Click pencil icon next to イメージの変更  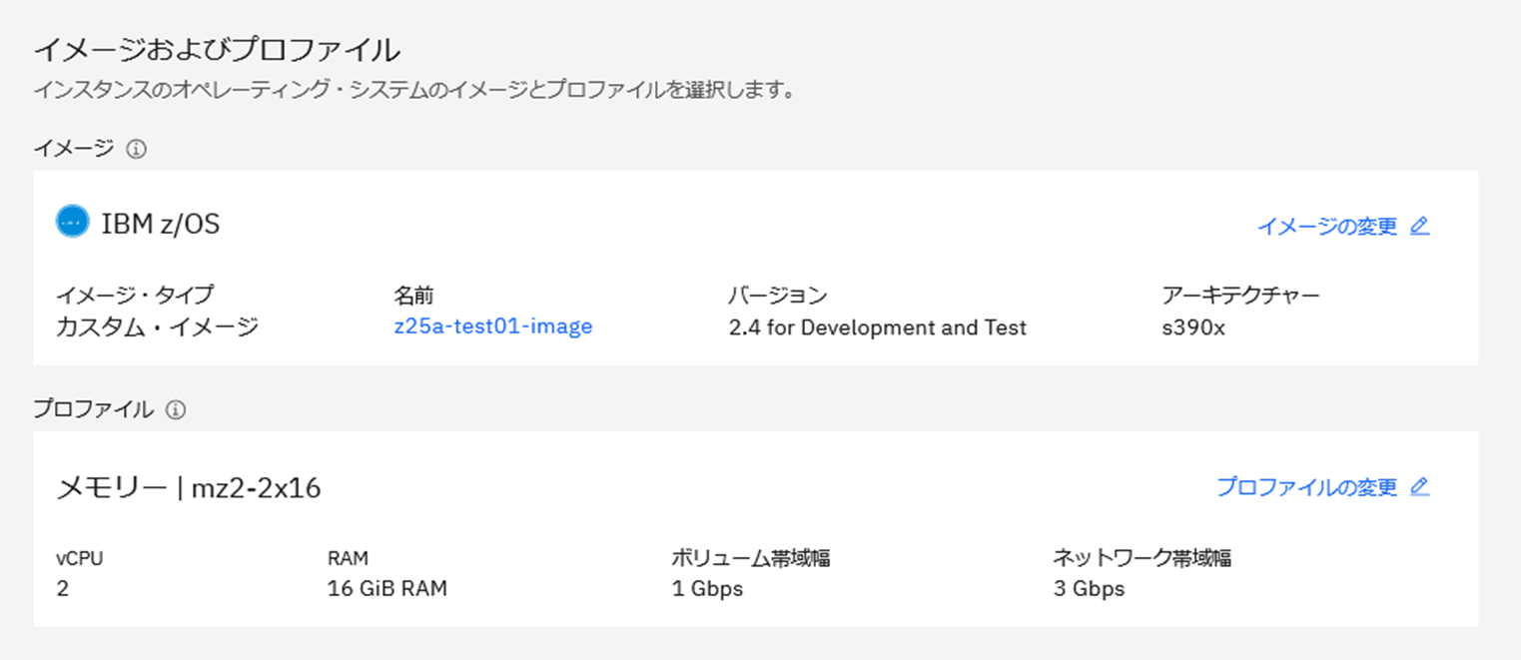point(1419,226)
